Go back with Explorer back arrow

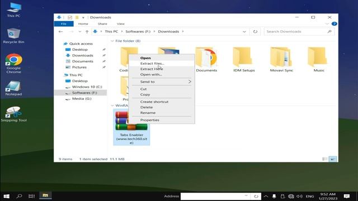click(60, 32)
